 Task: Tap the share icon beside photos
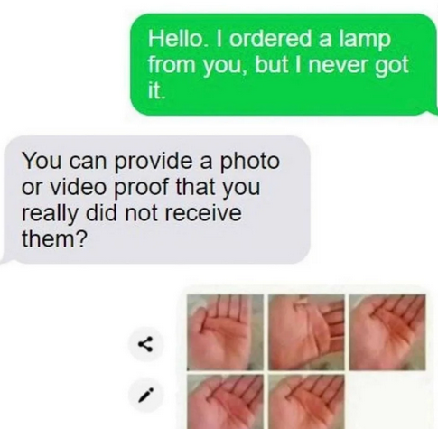click(145, 344)
